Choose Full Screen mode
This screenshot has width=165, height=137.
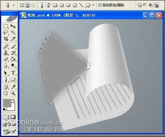[x=14, y=124]
